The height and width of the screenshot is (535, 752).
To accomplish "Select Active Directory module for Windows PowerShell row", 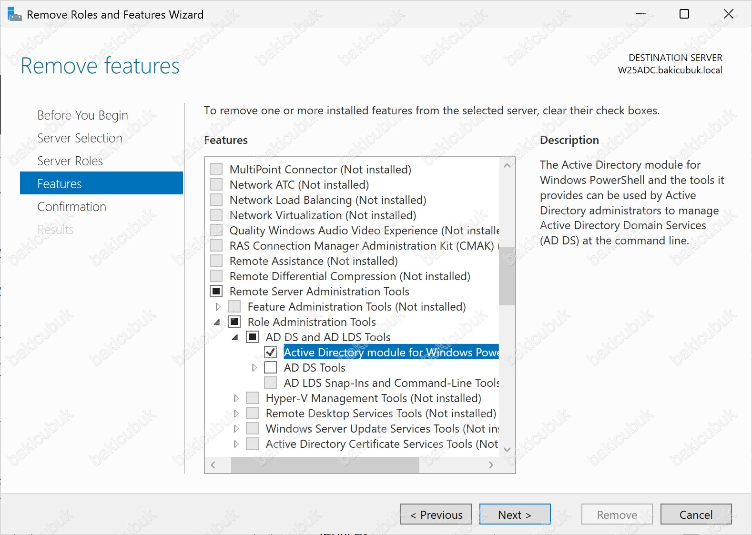I will pyautogui.click(x=391, y=353).
